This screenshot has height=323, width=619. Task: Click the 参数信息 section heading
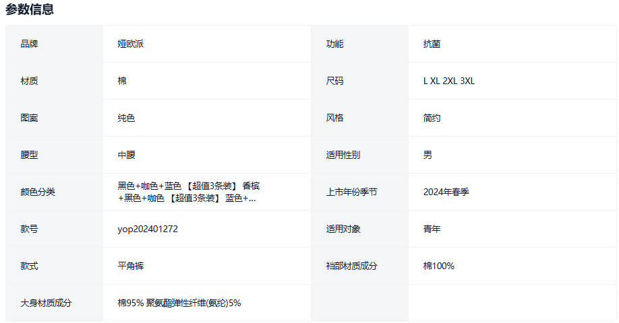click(x=30, y=9)
